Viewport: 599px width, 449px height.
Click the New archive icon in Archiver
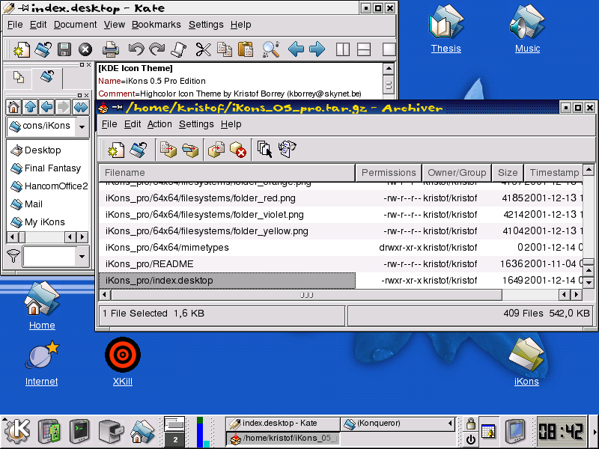point(116,149)
